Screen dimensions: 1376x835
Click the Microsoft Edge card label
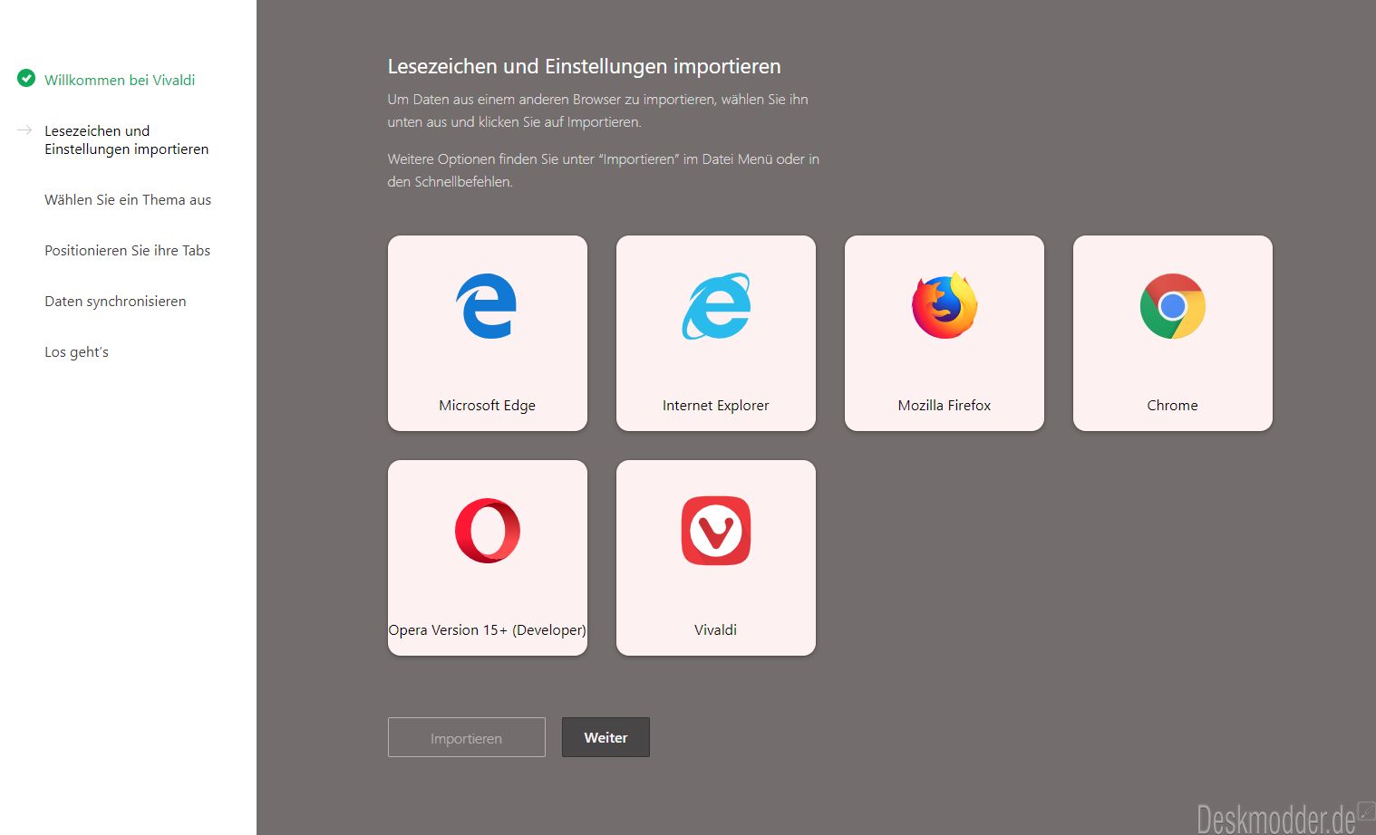coord(488,405)
